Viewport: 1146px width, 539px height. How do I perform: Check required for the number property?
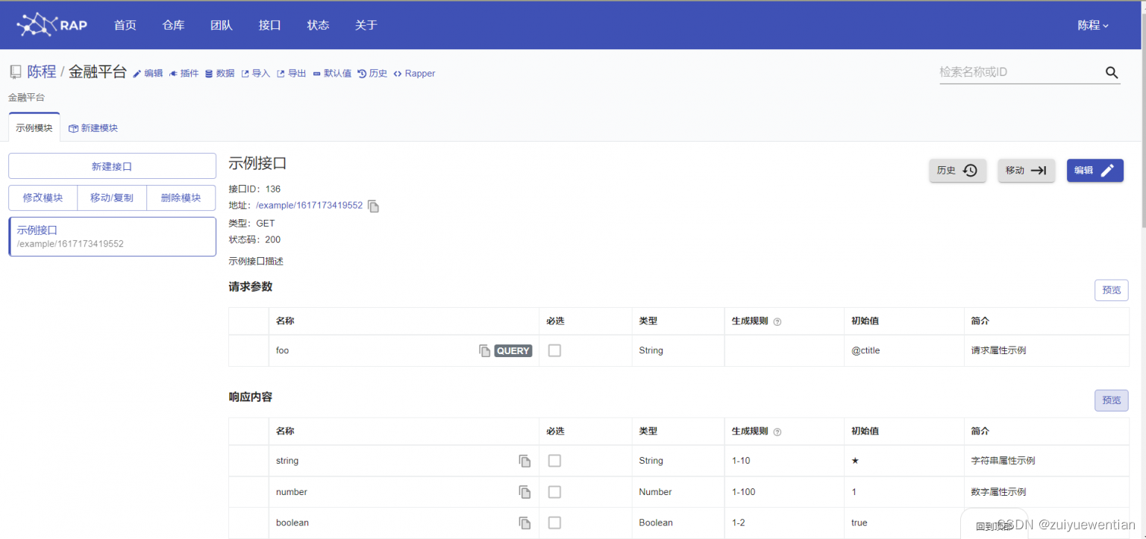click(554, 491)
